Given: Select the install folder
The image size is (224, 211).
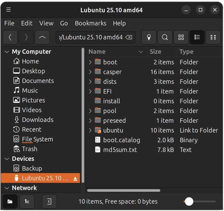Looking at the screenshot, I should (107, 101).
